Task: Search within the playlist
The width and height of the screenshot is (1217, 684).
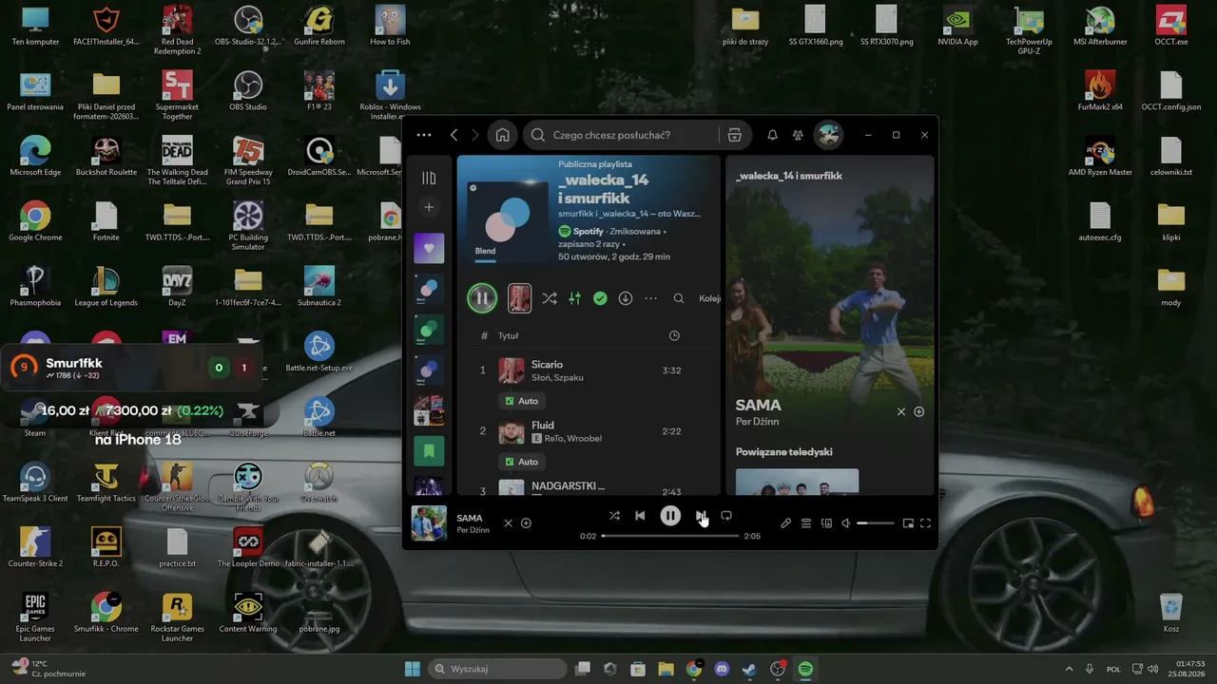Action: [x=679, y=298]
